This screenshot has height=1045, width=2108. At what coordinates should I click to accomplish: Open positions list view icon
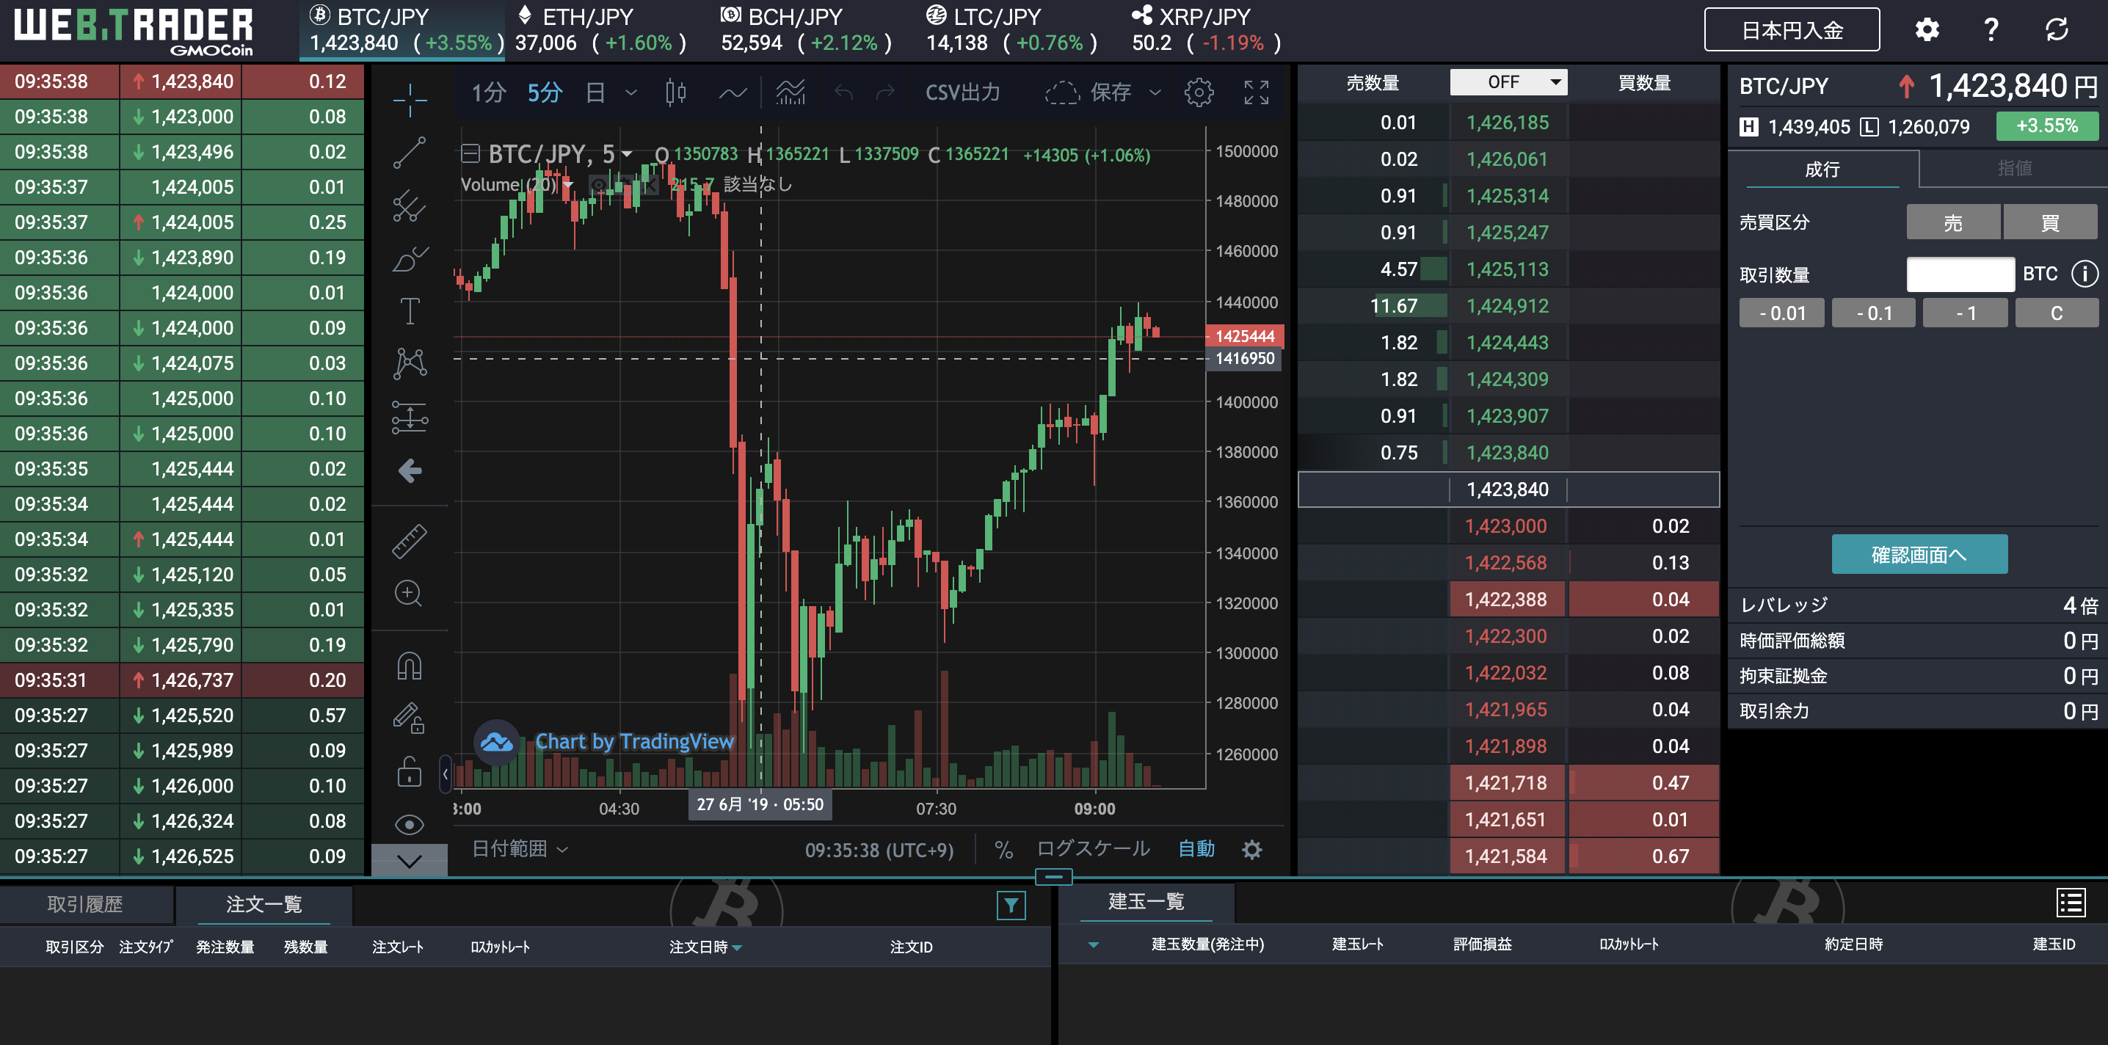(2071, 903)
